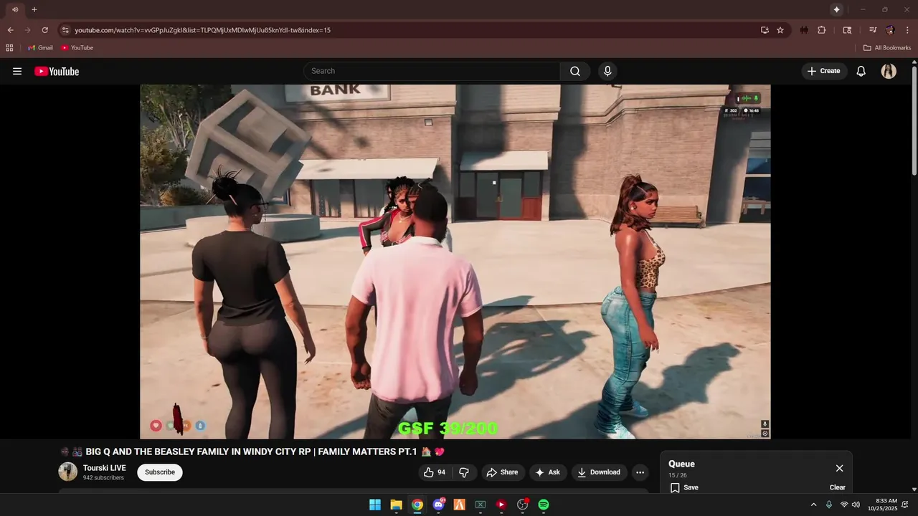Open the YouTube account avatar menu

pyautogui.click(x=889, y=71)
